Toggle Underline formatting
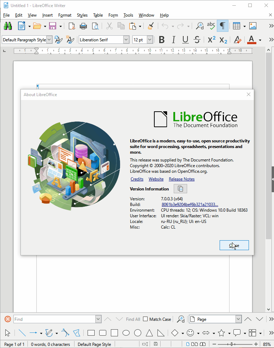The width and height of the screenshot is (274, 348). tap(185, 40)
